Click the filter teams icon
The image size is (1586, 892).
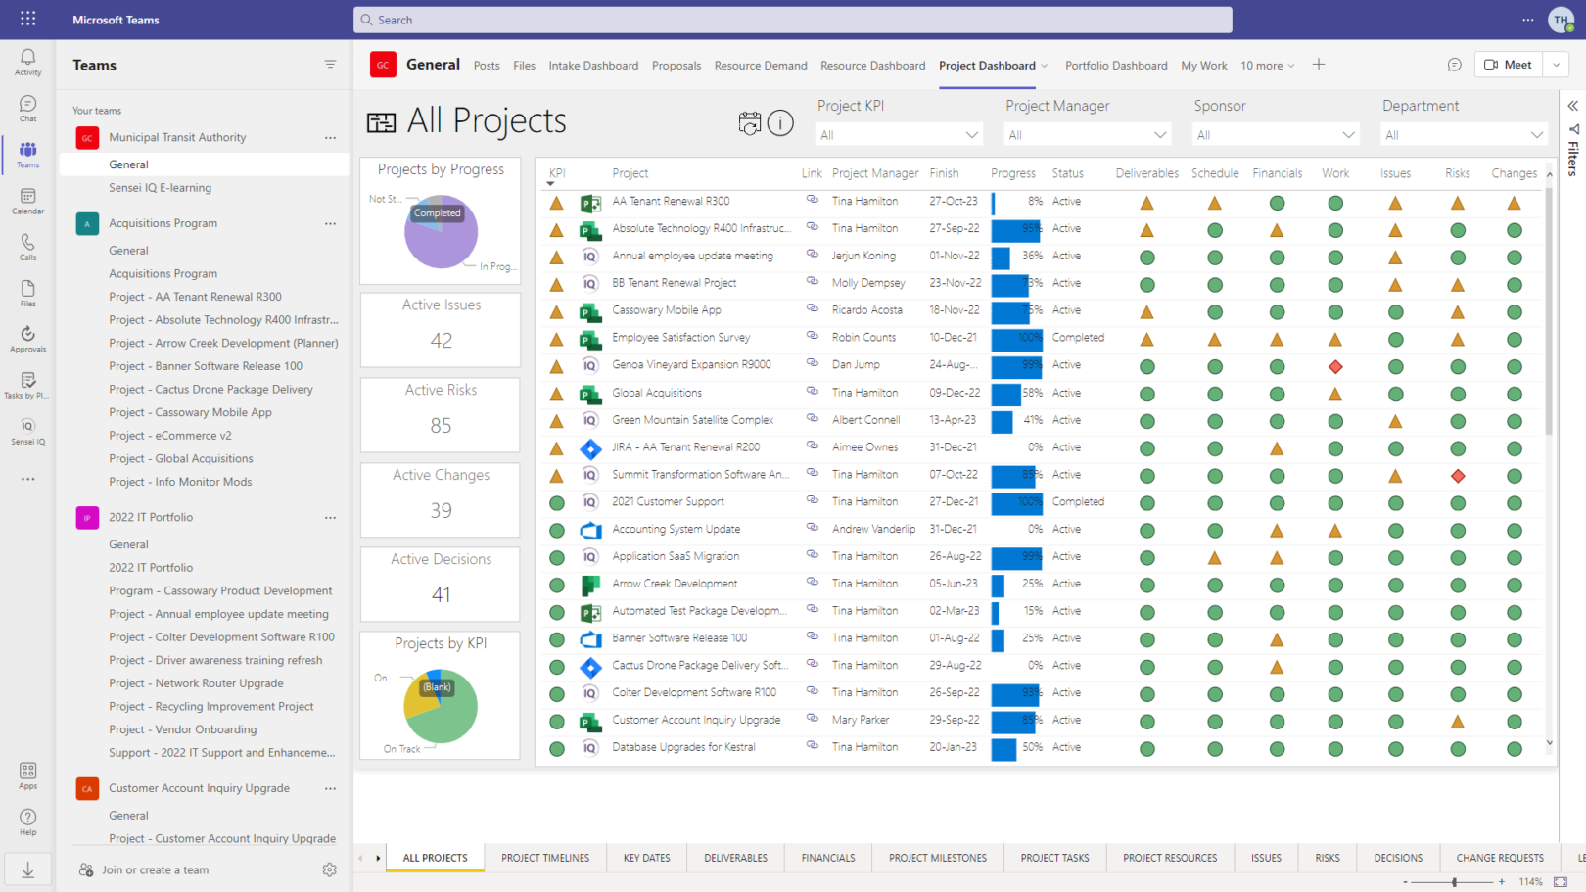[330, 65]
